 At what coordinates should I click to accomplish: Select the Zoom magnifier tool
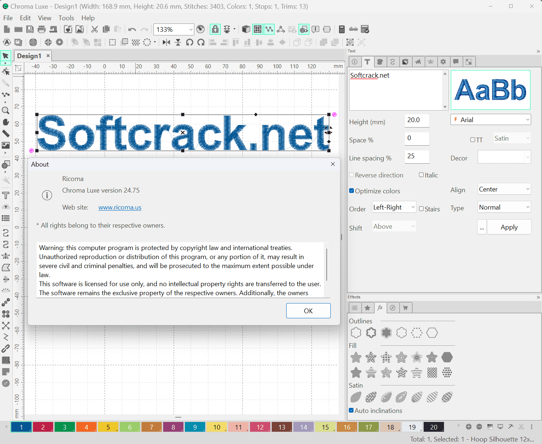pyautogui.click(x=5, y=111)
